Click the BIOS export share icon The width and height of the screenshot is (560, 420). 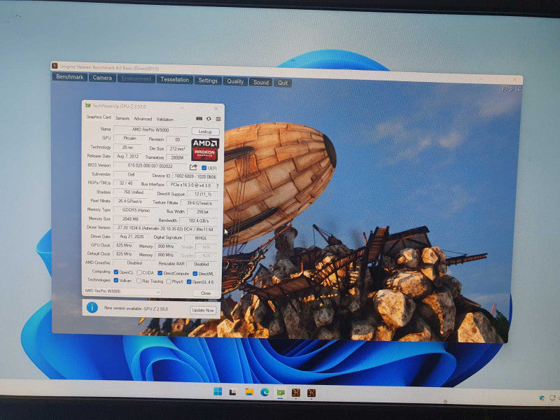point(193,167)
